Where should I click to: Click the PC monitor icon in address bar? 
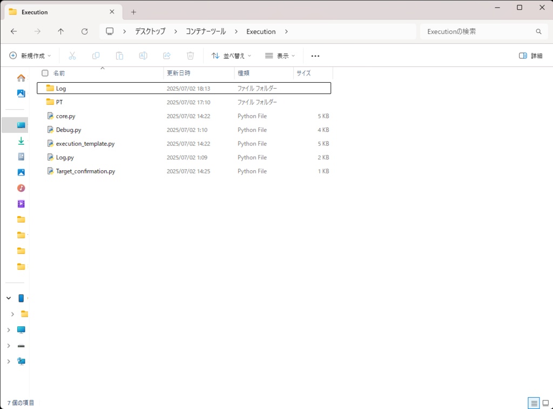point(110,31)
